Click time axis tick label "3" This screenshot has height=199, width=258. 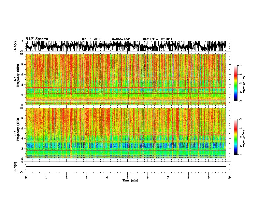pyautogui.click(x=87, y=178)
